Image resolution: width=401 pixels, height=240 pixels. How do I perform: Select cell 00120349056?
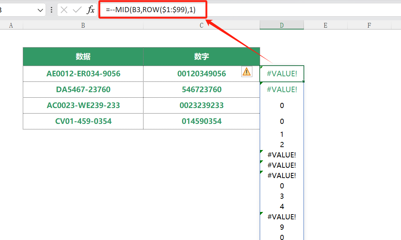tap(202, 74)
